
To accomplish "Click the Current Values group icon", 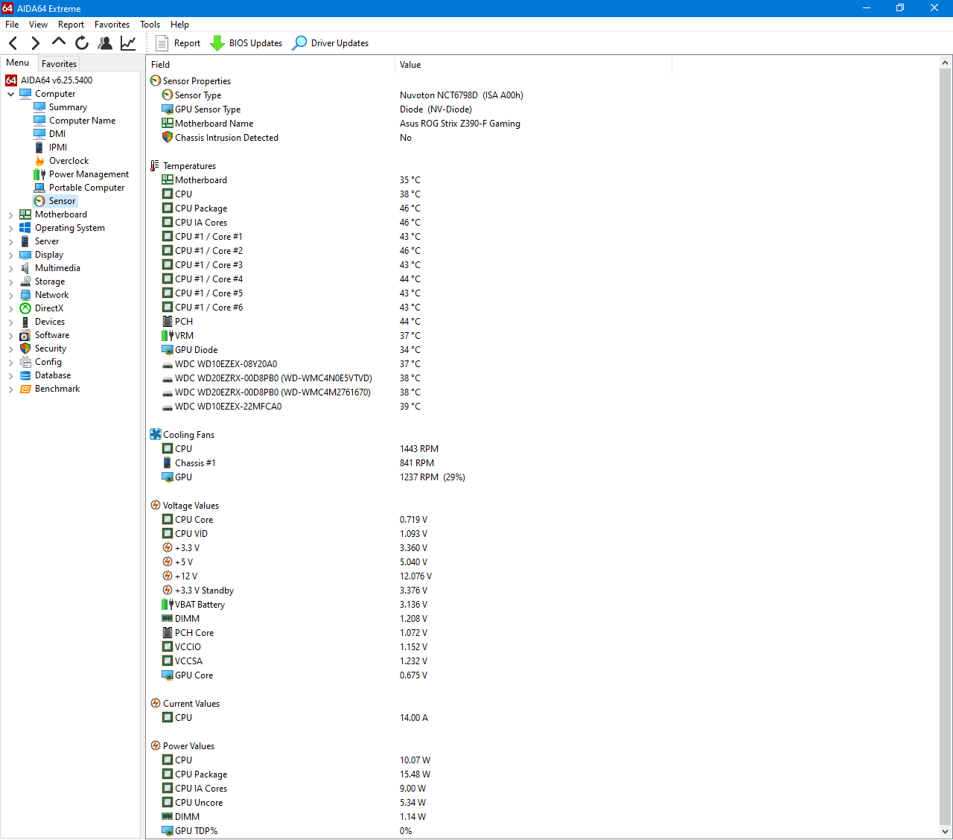I will (156, 703).
